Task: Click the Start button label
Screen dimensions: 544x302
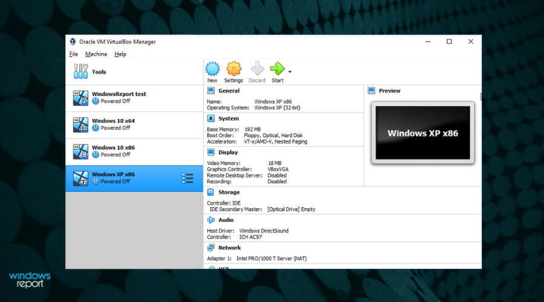Action: (277, 80)
